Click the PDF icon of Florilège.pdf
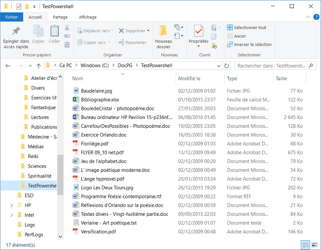321x250 pixels. (76, 144)
